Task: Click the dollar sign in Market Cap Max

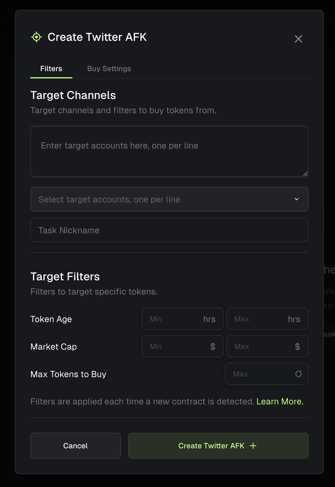Action: click(x=297, y=347)
